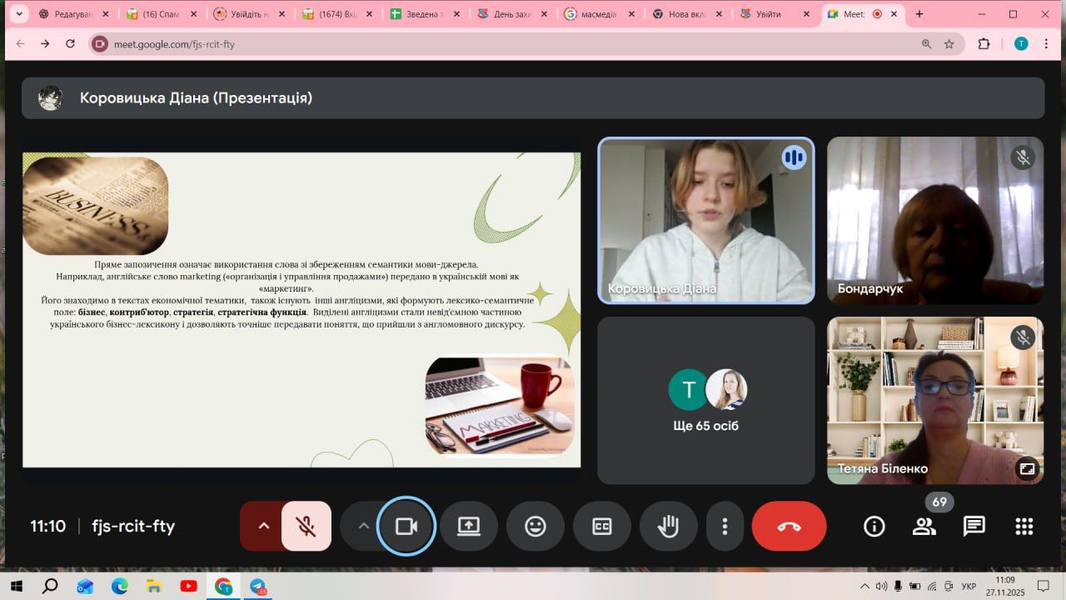
Task: Click the Ще 65 осіб tile
Action: (x=705, y=400)
